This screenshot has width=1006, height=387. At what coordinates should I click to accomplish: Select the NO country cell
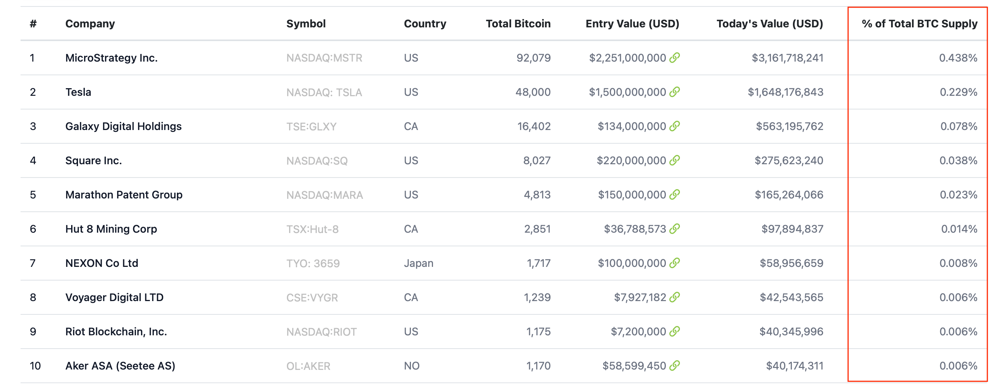412,366
